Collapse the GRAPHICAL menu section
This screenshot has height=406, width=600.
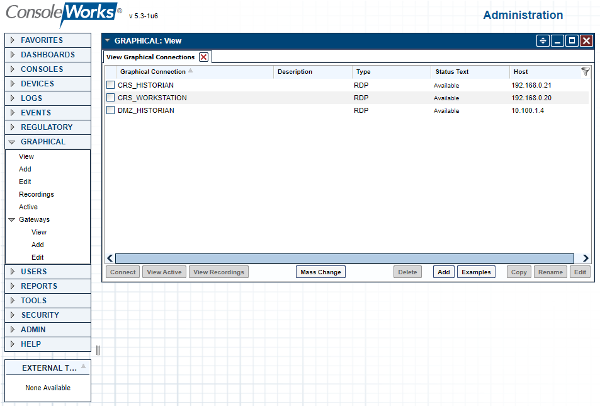48,142
